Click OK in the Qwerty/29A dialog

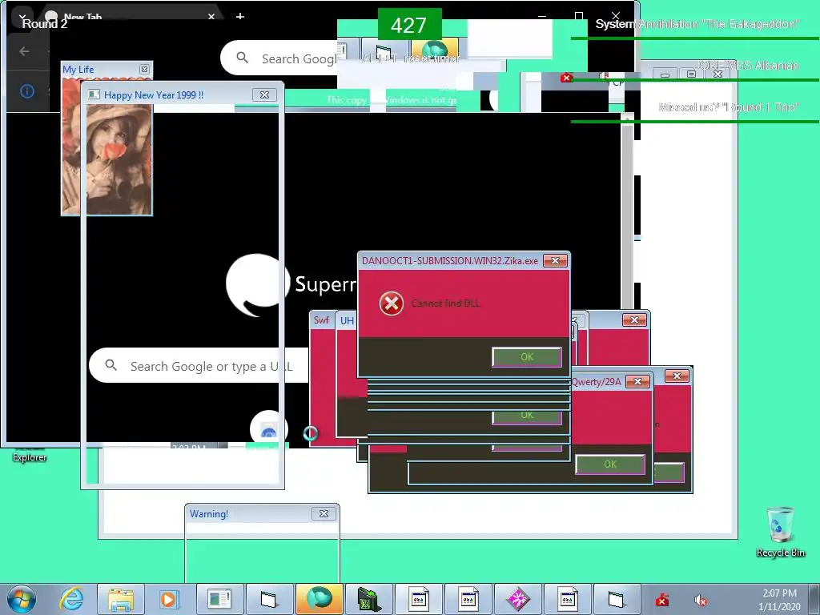coord(609,464)
